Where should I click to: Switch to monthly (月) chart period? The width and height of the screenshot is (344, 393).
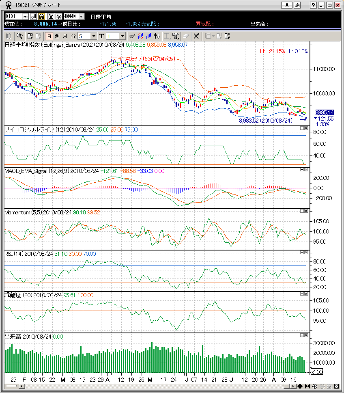click(65, 36)
